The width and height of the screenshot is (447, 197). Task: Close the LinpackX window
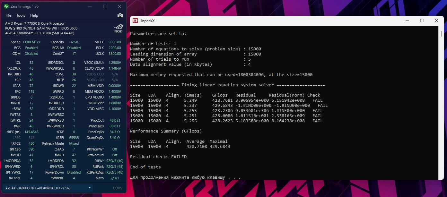point(436,21)
